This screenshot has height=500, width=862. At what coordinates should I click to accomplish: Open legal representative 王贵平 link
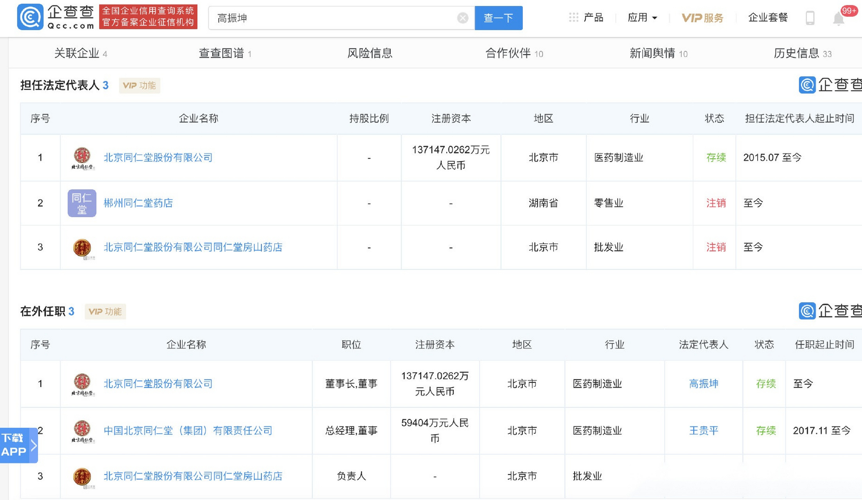coord(704,430)
